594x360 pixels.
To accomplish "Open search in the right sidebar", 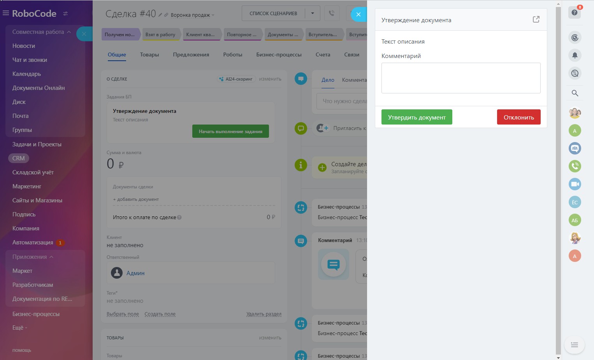I will coord(575,93).
